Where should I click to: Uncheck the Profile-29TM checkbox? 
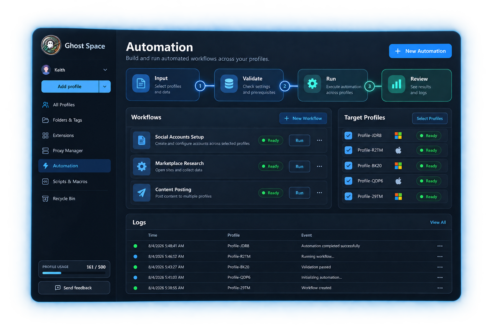click(348, 196)
